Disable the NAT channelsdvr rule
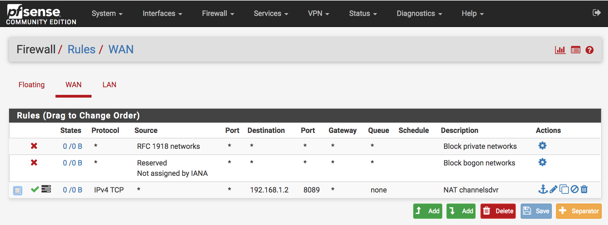The width and height of the screenshot is (608, 225). (574, 189)
